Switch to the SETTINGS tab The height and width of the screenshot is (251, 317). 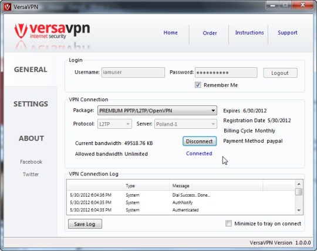point(31,104)
